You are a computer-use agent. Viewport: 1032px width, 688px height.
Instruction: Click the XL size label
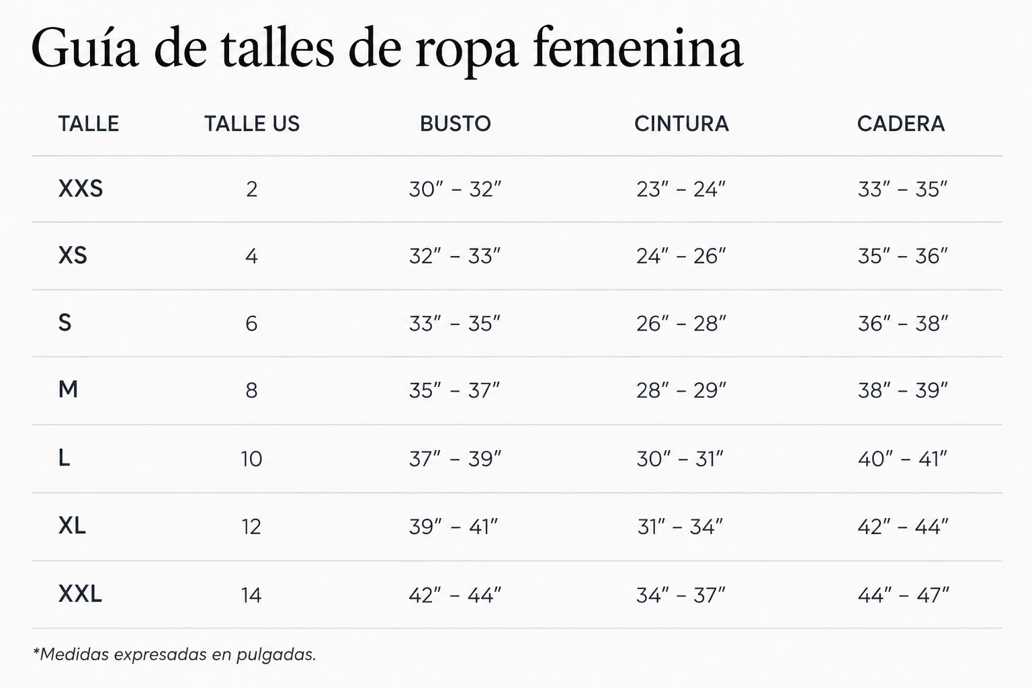[72, 525]
